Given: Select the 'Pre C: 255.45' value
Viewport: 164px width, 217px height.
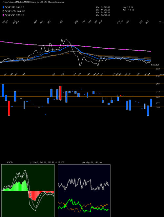Looking at the screenshot, I should 103,15.
